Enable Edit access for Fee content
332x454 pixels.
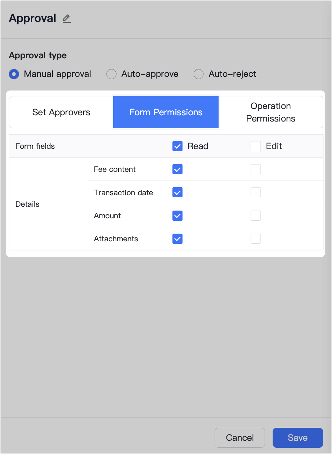(x=255, y=169)
